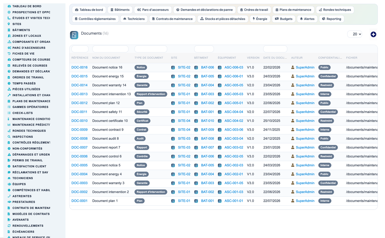Open the page size dropdown showing 20
The image size is (385, 238).
[355, 34]
